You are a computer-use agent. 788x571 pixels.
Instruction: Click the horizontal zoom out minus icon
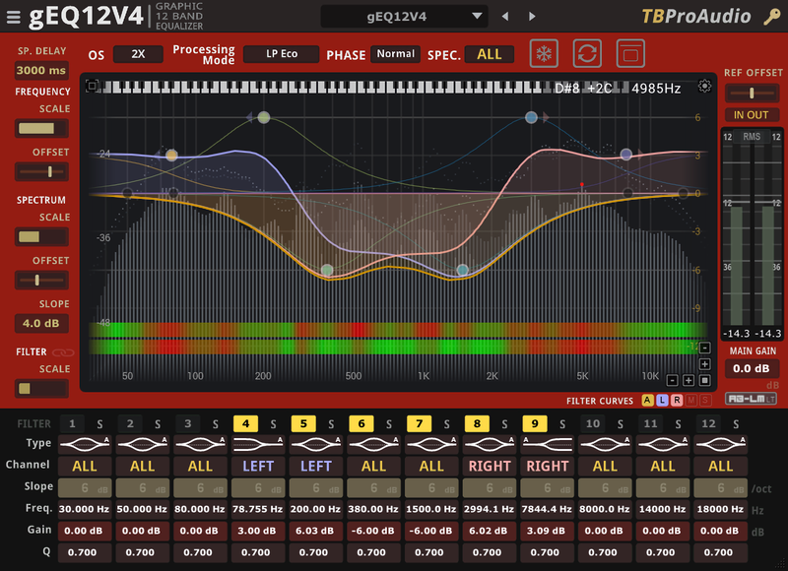tap(673, 381)
